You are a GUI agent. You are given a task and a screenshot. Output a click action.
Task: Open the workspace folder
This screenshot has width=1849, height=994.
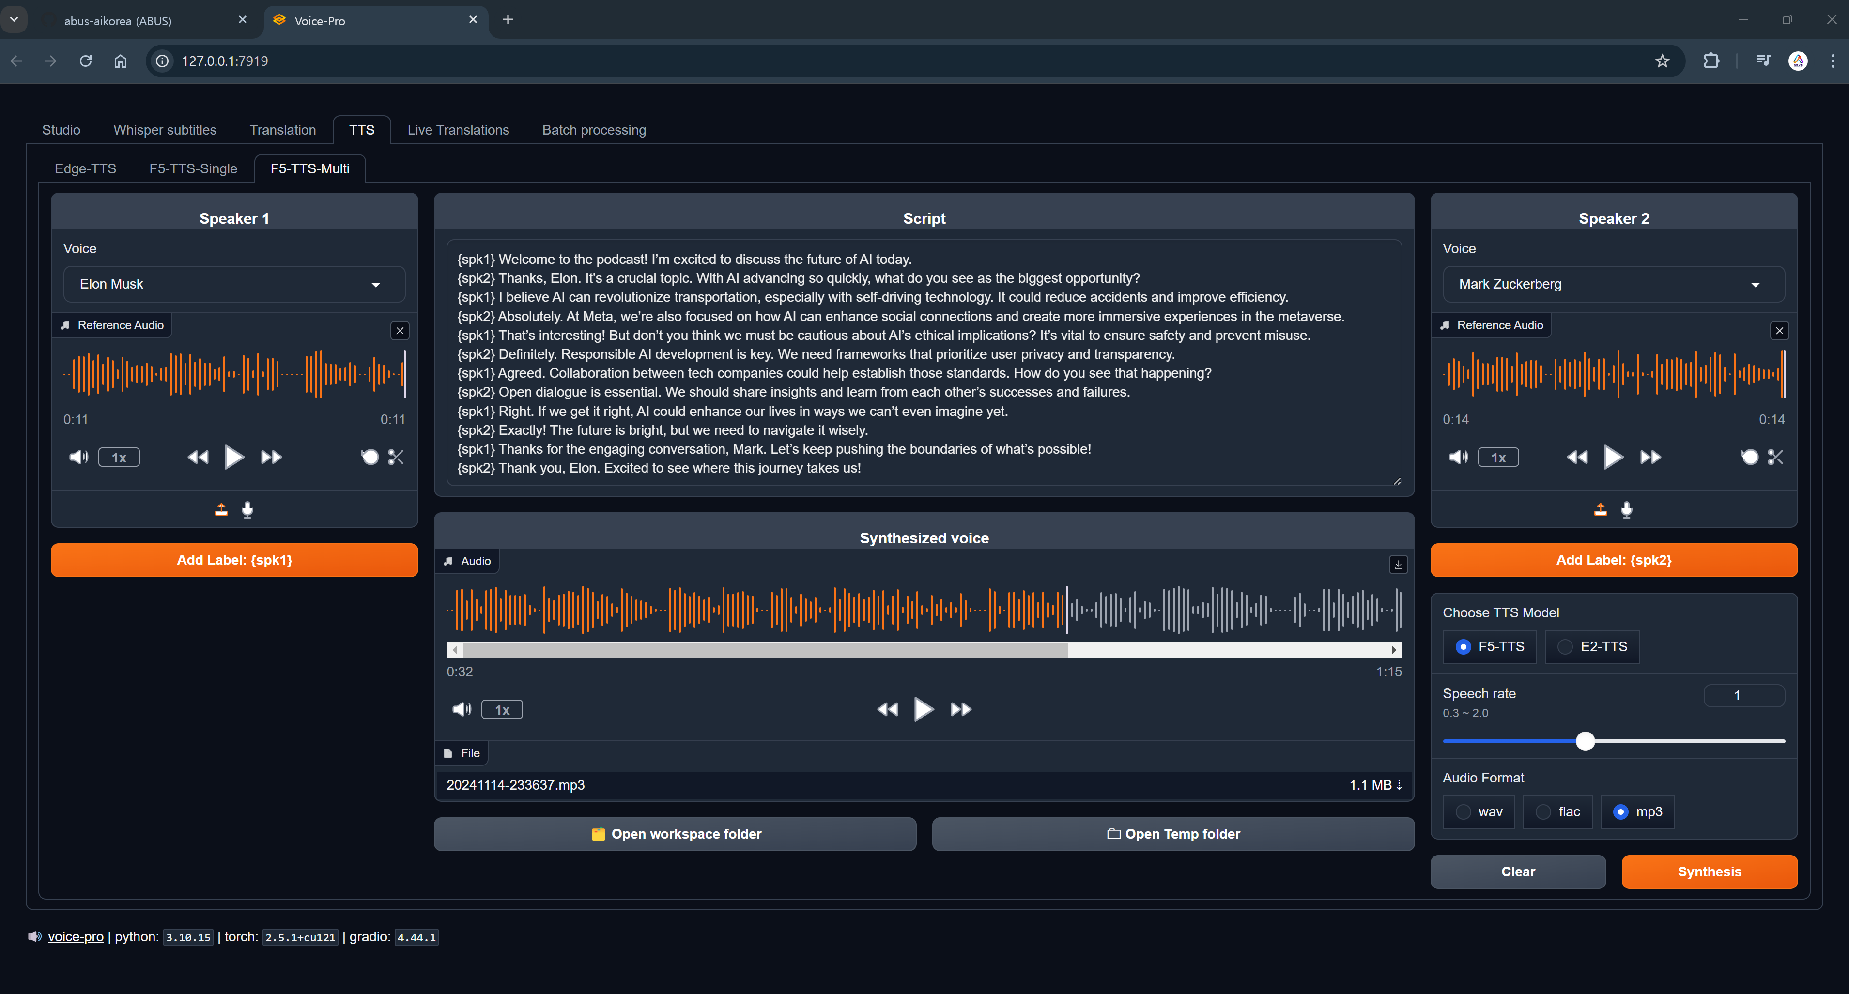tap(675, 834)
